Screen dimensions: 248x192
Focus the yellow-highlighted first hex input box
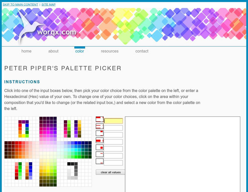tap(113, 121)
